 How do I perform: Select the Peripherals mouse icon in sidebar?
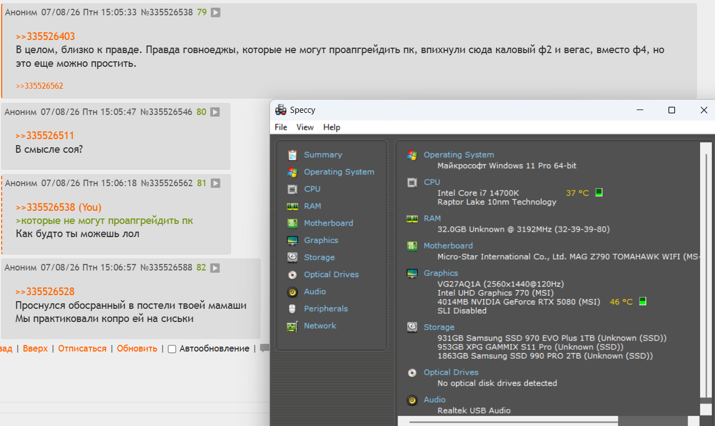pyautogui.click(x=293, y=309)
